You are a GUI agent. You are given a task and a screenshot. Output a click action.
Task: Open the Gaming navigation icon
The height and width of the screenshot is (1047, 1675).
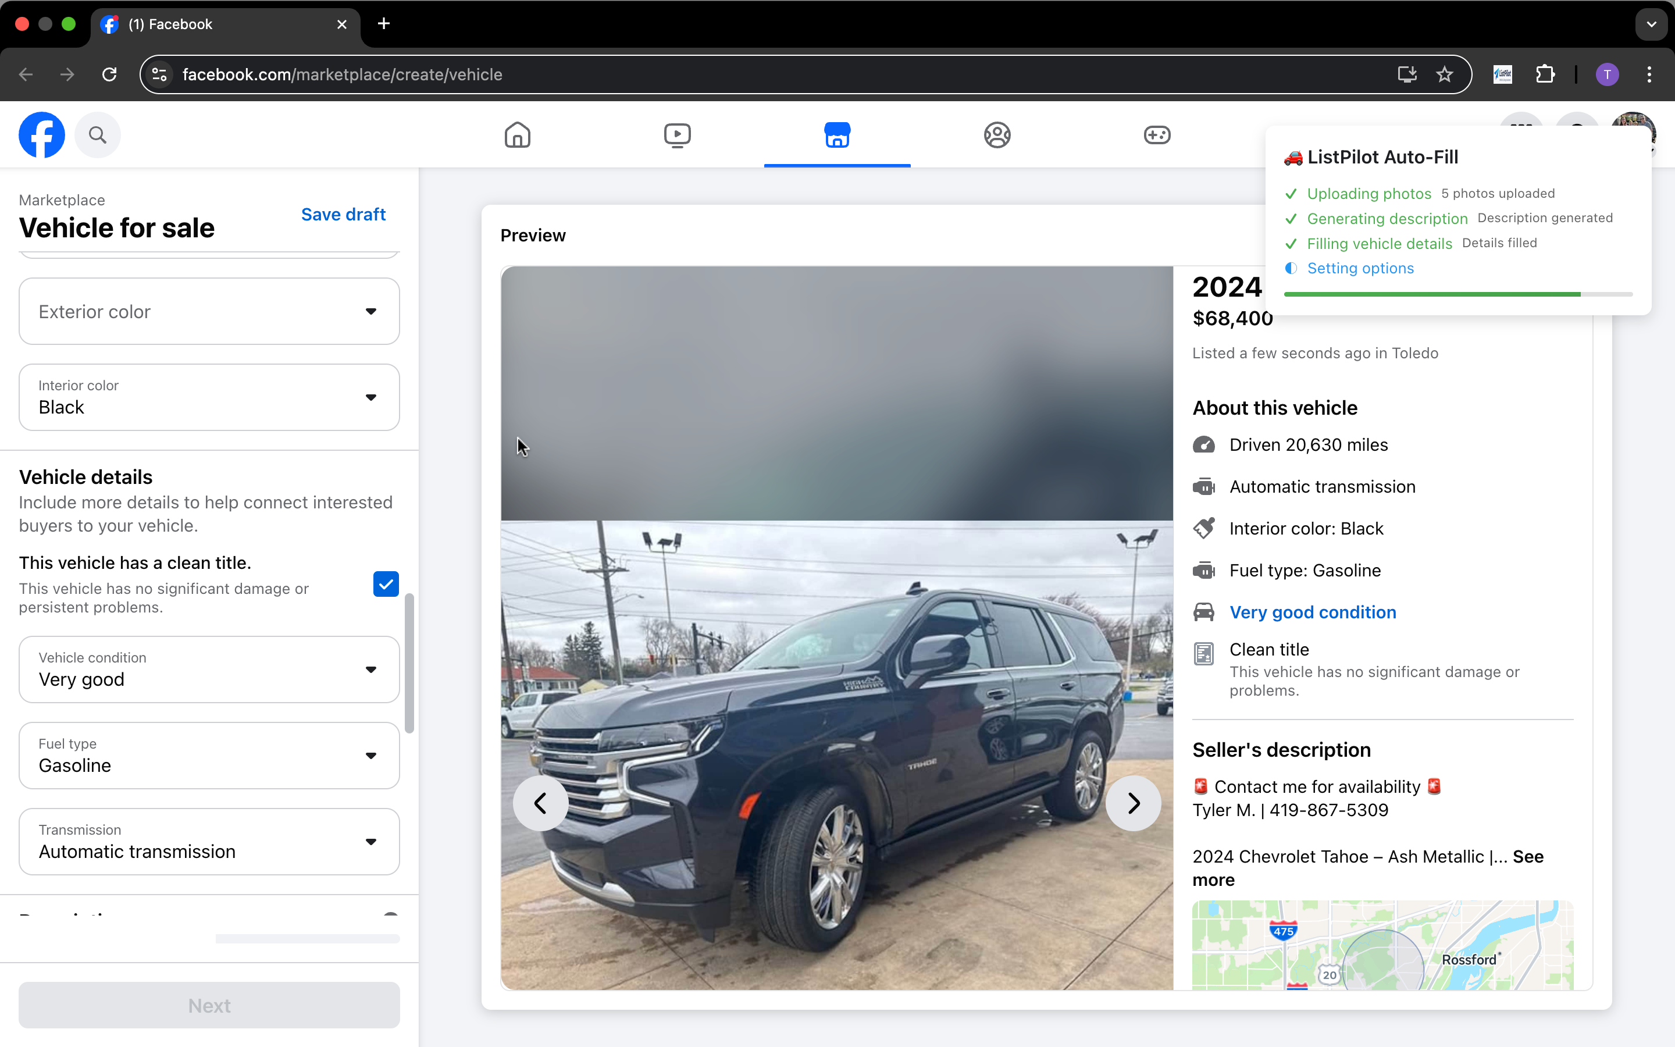1156,134
